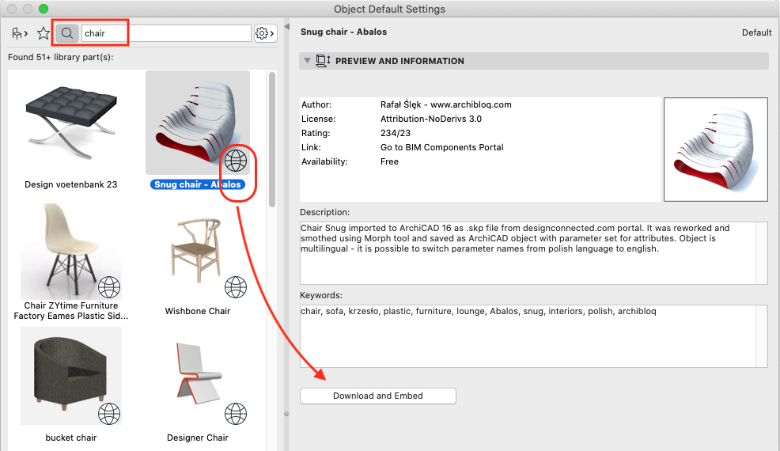
Task: Select the Snug chair - Abalos thumbnail
Action: point(198,123)
